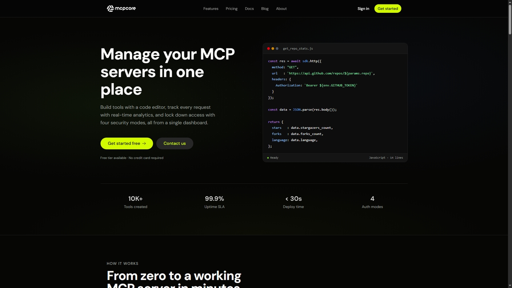Viewport: 512px width, 288px height.
Task: Go to Docs in the navigation
Action: coord(249,8)
